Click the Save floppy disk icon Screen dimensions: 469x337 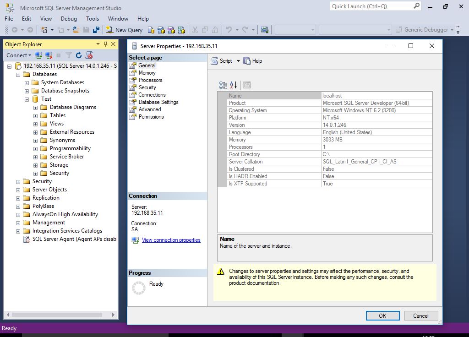pos(86,30)
